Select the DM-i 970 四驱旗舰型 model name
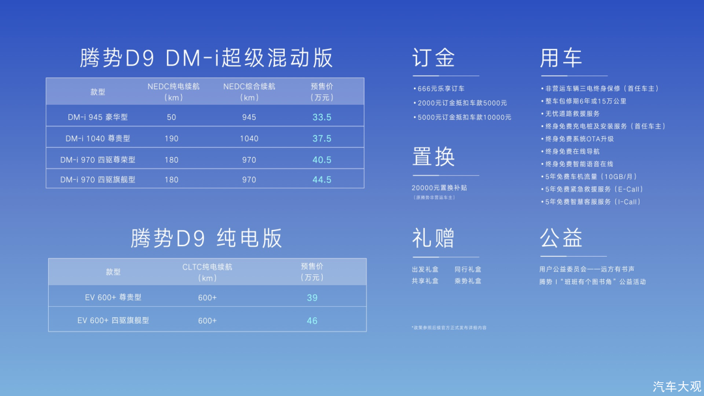704x396 pixels. (98, 179)
